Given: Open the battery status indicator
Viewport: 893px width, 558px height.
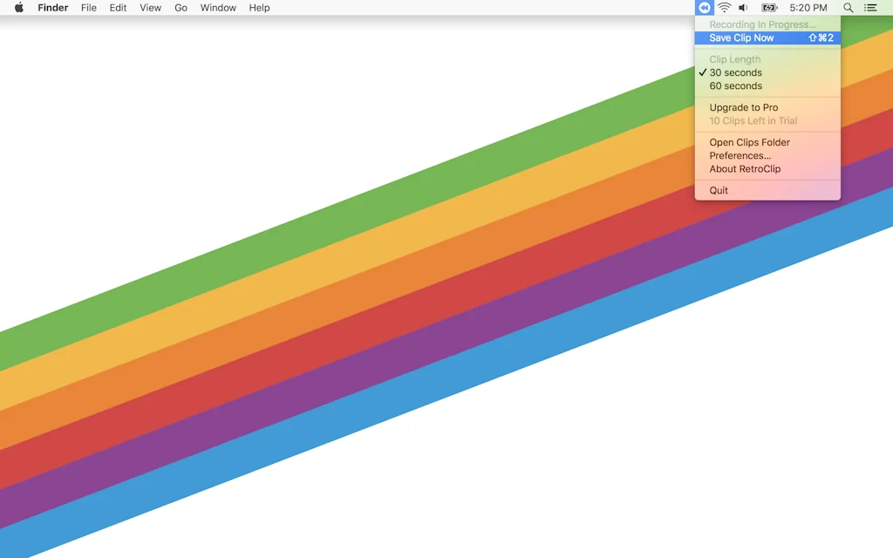Looking at the screenshot, I should pos(768,8).
